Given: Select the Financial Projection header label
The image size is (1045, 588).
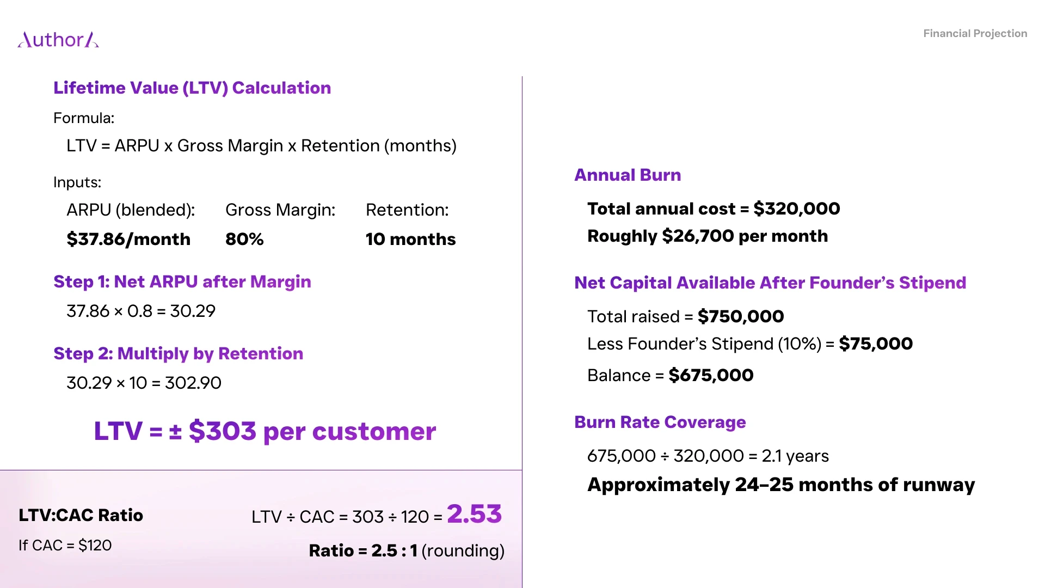Looking at the screenshot, I should click(x=975, y=34).
